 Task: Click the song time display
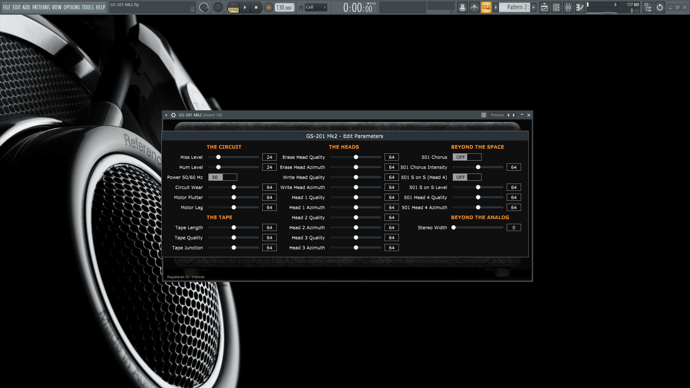(354, 7)
